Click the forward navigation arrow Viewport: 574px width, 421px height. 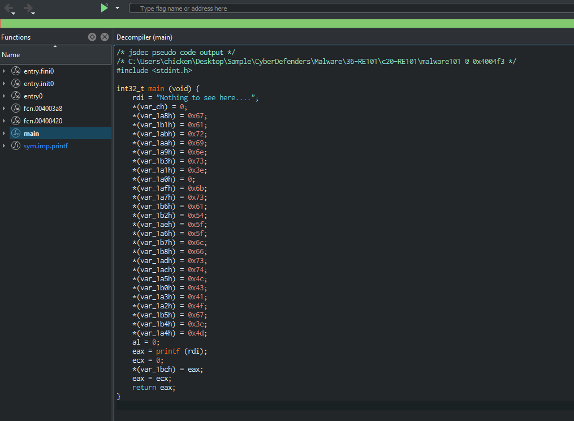click(28, 7)
